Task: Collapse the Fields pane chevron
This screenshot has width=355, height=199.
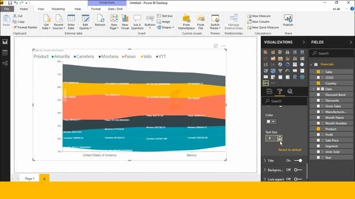Action: [x=351, y=42]
